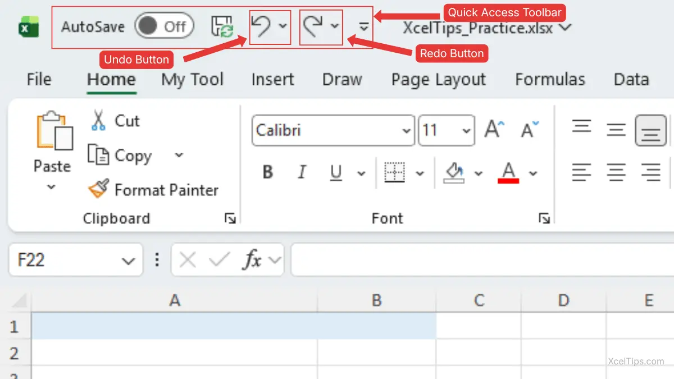
Task: Click the Paste button
Action: pyautogui.click(x=53, y=140)
